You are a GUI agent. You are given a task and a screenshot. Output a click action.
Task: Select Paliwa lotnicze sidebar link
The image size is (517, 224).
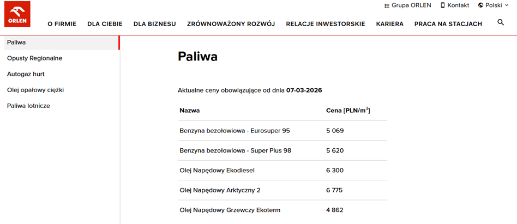click(29, 106)
